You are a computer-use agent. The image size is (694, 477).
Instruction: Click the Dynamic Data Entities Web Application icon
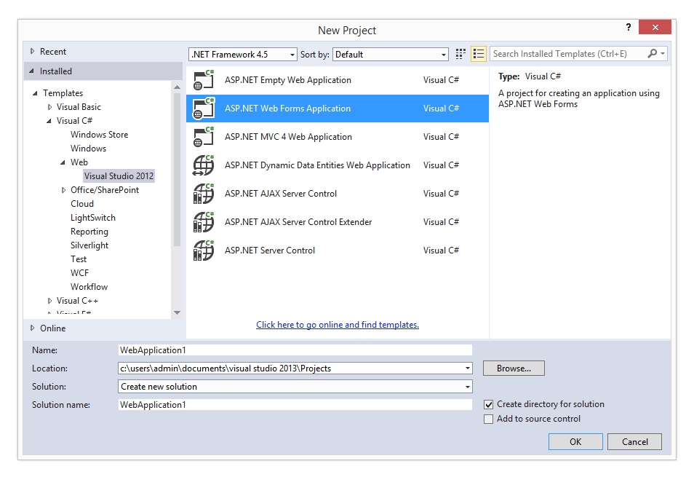(203, 165)
